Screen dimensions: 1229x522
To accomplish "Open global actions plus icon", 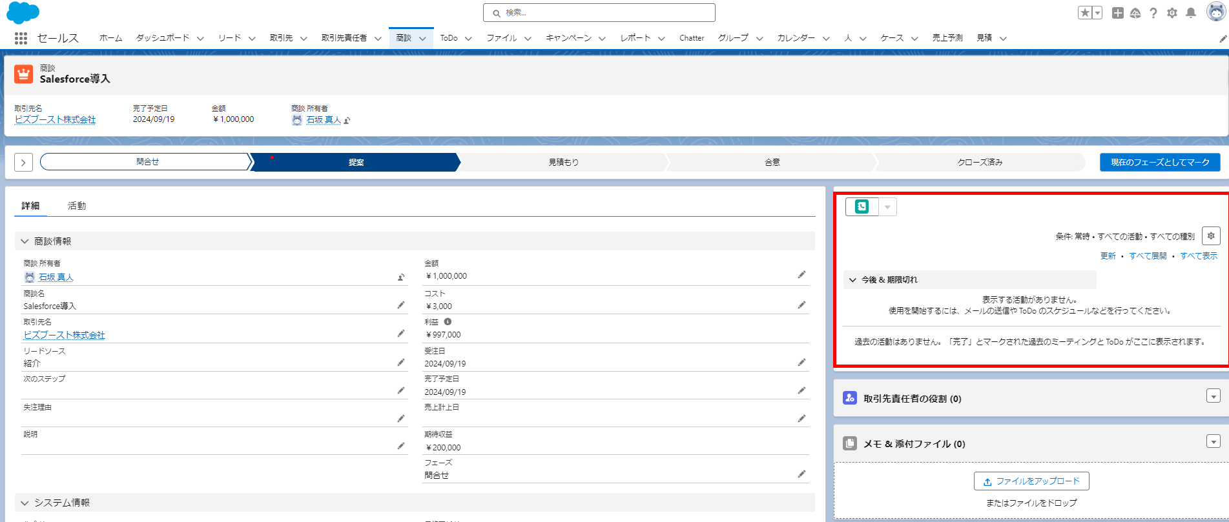I will click(1118, 13).
